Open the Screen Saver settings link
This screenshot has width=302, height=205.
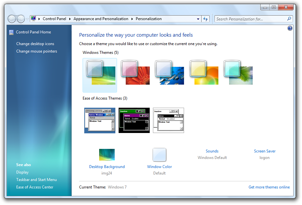click(x=265, y=151)
